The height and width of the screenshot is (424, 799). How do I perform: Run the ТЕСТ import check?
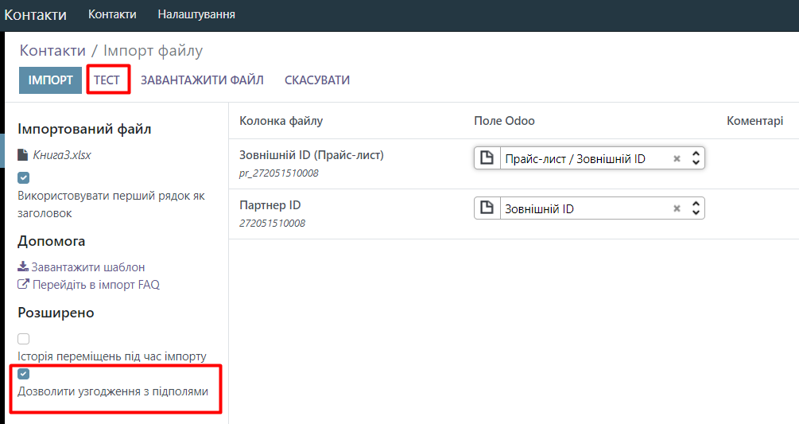click(x=107, y=80)
